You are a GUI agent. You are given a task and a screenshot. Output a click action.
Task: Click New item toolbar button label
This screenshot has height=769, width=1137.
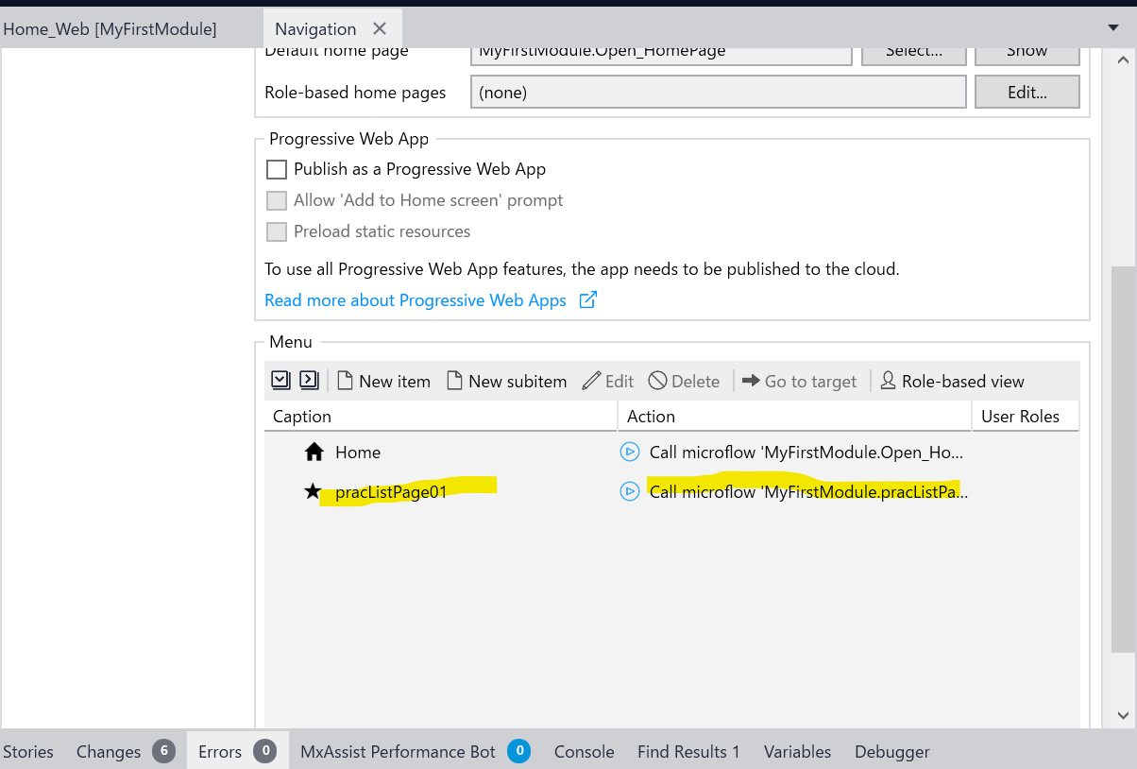tap(395, 382)
